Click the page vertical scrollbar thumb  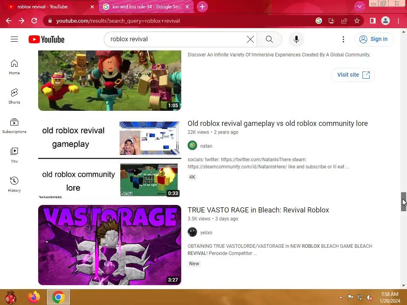point(403,202)
